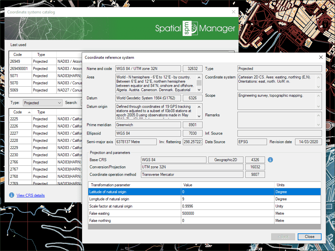Click the info icon next to Base CRS 4326

click(270, 160)
